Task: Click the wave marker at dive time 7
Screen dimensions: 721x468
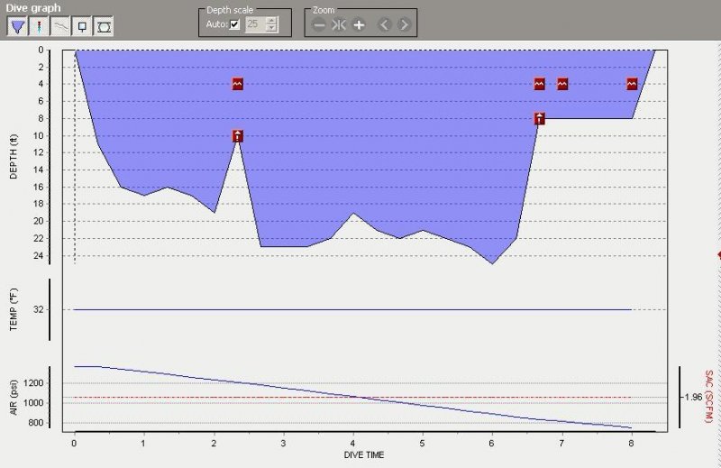Action: [x=562, y=84]
